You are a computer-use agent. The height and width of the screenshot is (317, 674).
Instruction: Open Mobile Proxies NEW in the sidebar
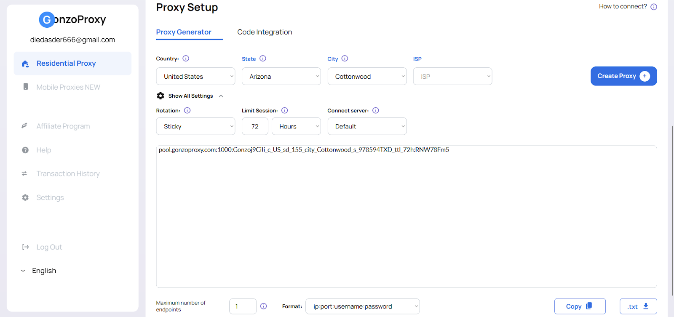[x=68, y=87]
